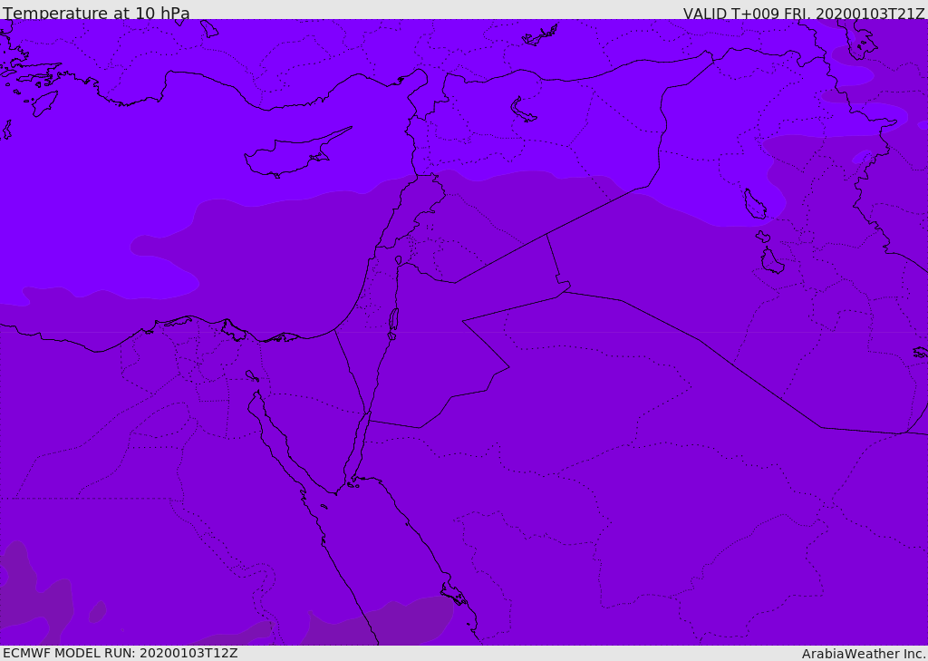Click the 'ECMWF MODEL RUN: 20200103T12Z' text
The image size is (928, 661).
[x=121, y=654]
